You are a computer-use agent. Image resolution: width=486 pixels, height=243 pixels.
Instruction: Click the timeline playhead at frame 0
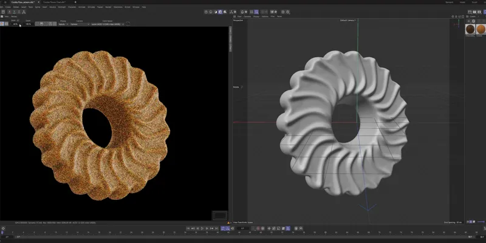tap(2, 232)
